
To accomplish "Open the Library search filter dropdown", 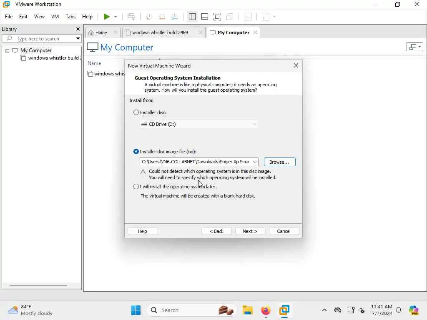I will coord(78,39).
